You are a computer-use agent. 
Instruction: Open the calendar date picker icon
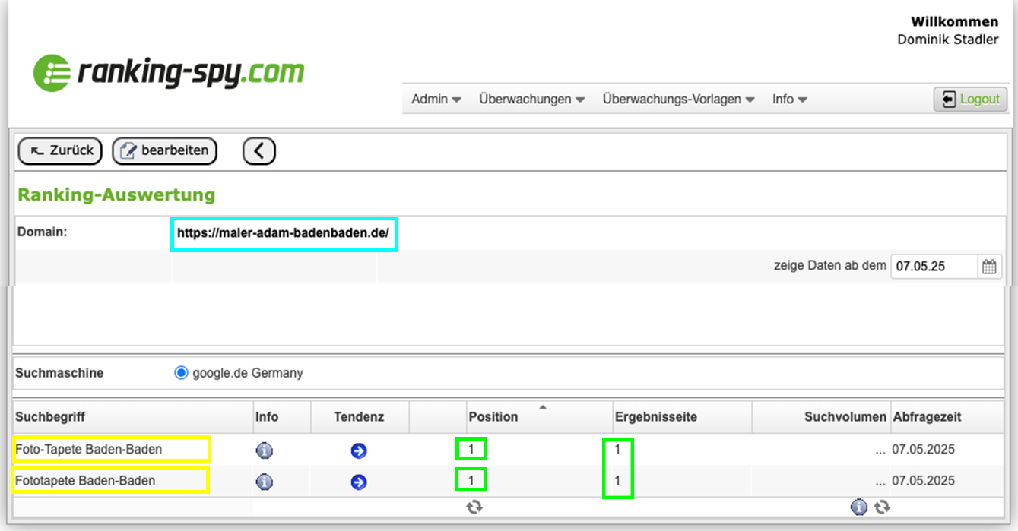click(989, 267)
